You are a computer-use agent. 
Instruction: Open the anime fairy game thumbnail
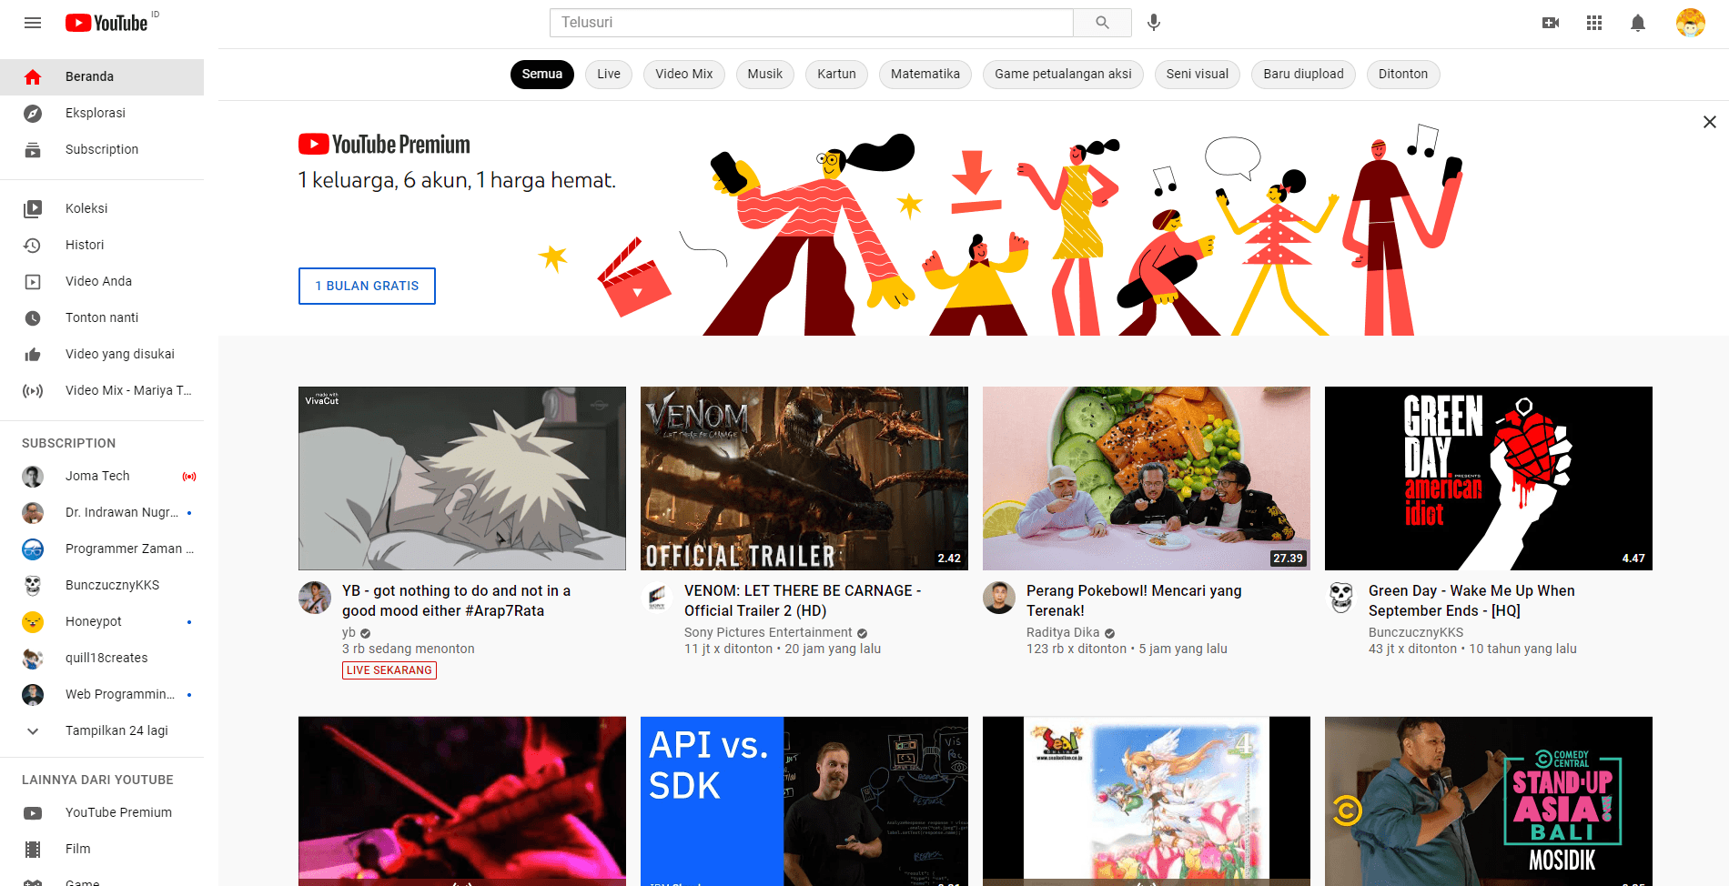click(1147, 801)
